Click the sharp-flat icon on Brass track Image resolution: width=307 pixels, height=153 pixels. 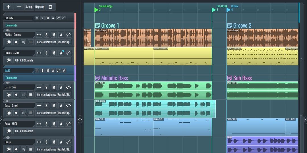click(24, 149)
